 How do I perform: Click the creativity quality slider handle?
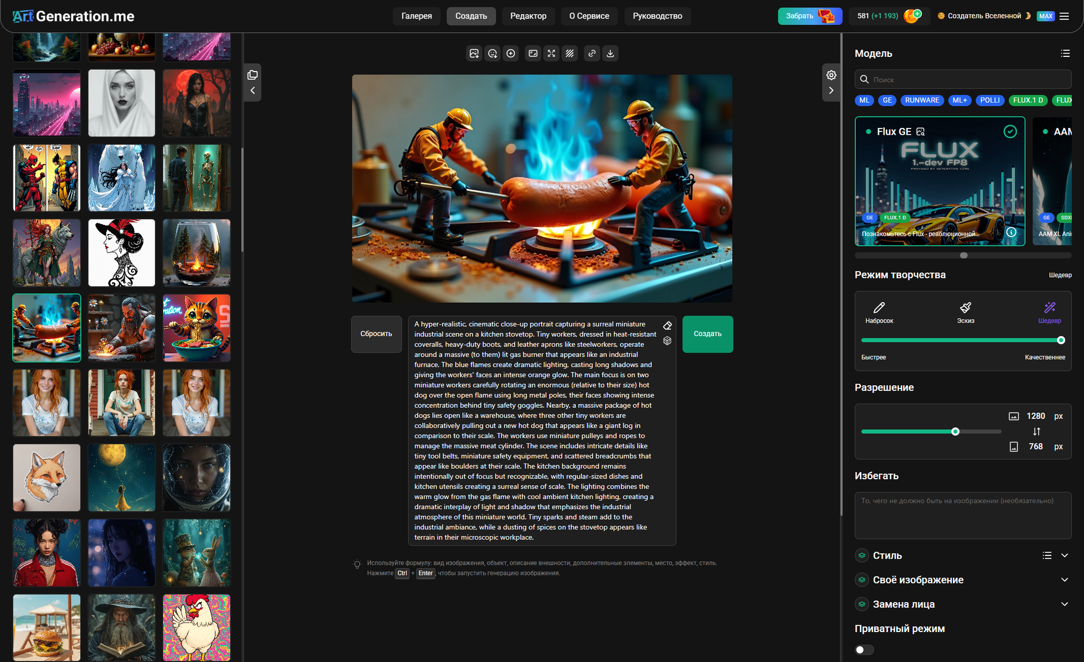(1061, 341)
